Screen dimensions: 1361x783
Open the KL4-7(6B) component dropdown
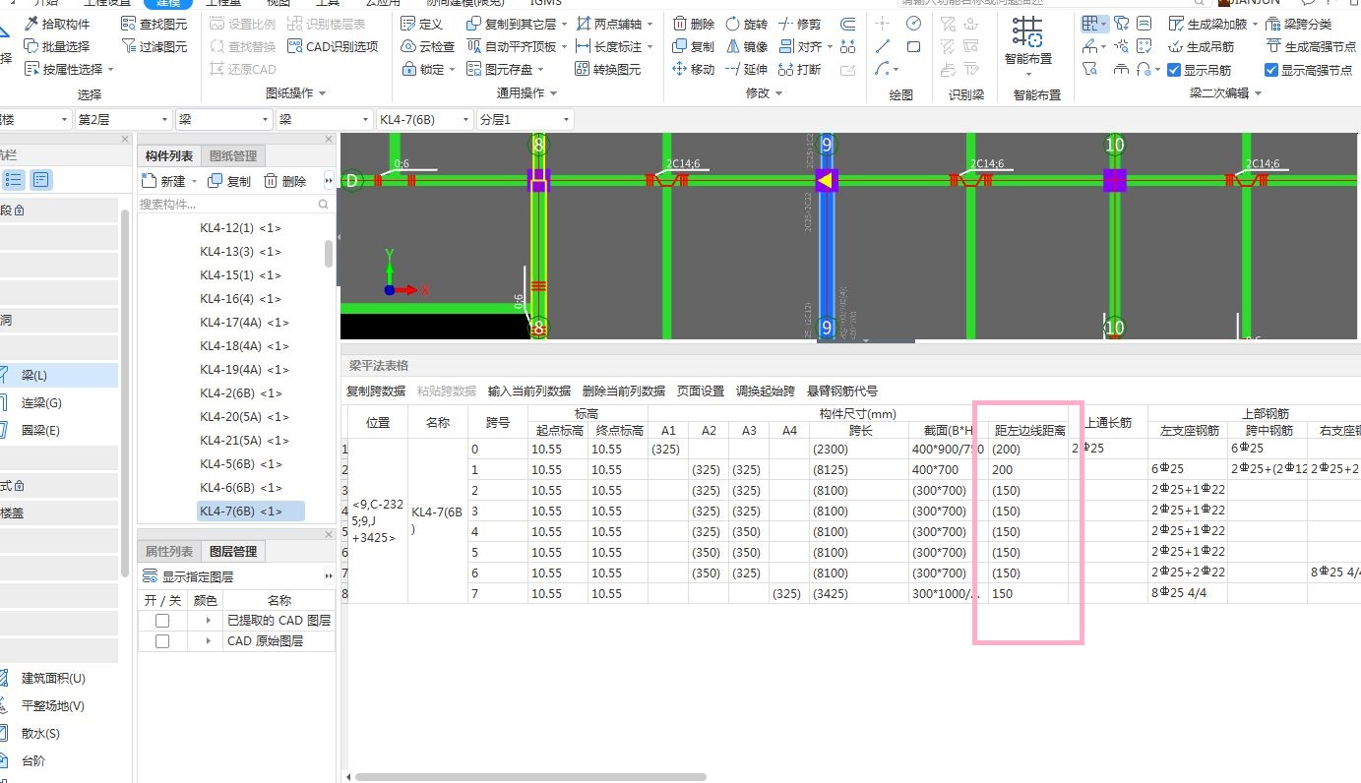(x=424, y=119)
